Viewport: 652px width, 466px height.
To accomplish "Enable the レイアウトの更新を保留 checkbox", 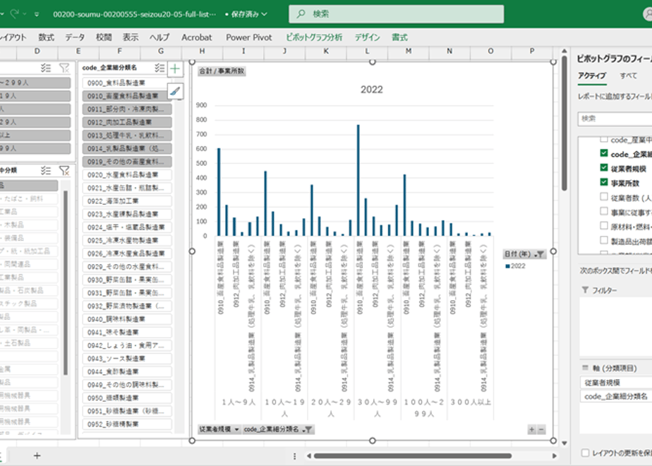I will 585,453.
